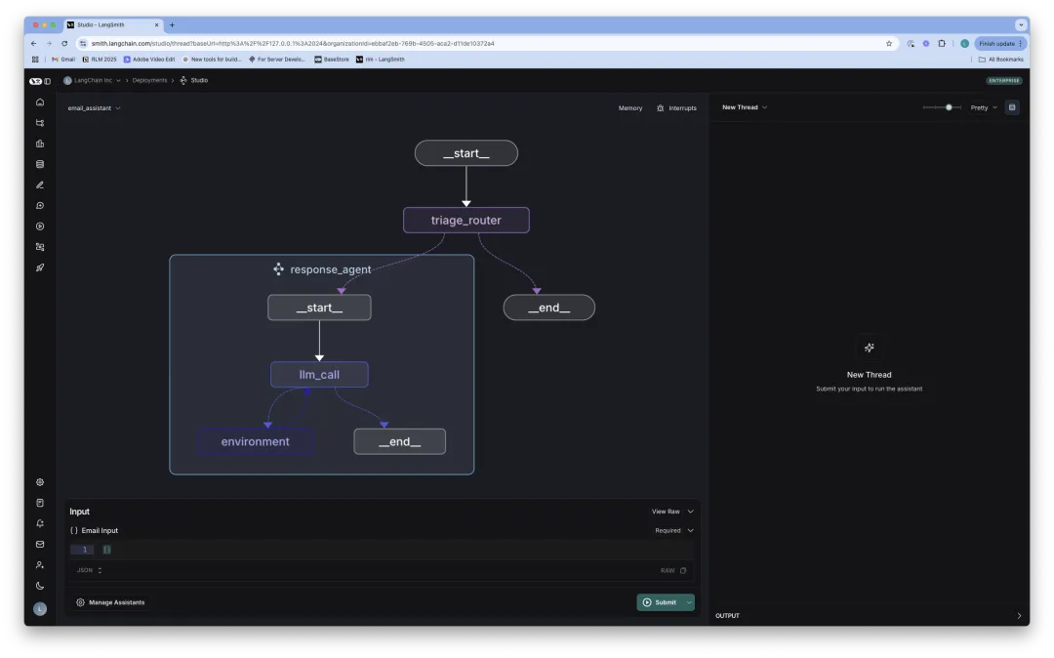
Task: Toggle Interrupts in the top toolbar
Action: pyautogui.click(x=676, y=107)
